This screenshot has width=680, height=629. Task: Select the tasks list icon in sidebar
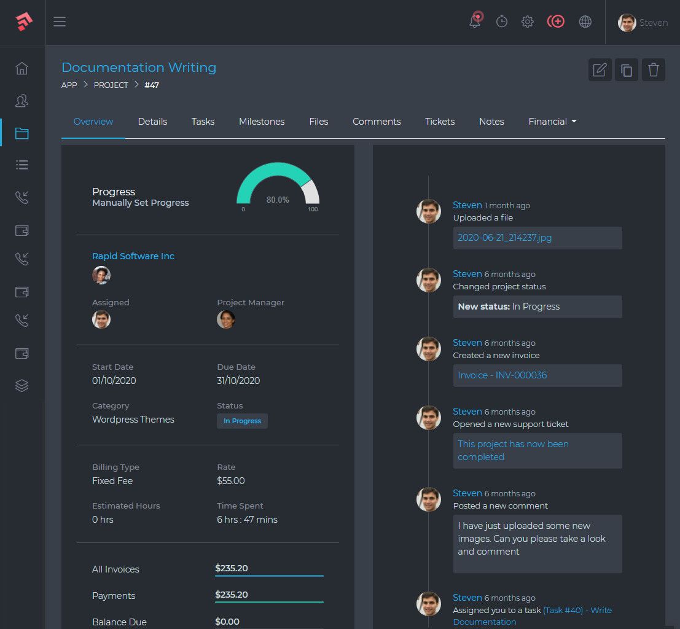[21, 165]
